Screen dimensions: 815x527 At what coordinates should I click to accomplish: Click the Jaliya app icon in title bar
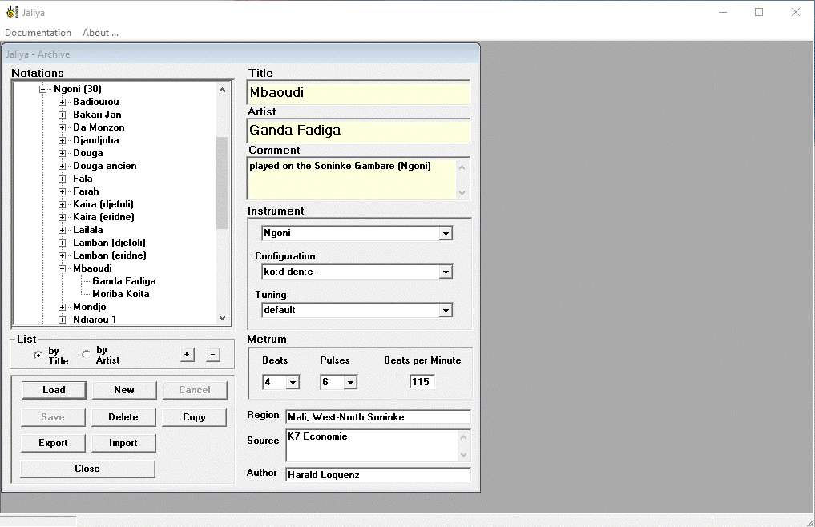[10, 12]
